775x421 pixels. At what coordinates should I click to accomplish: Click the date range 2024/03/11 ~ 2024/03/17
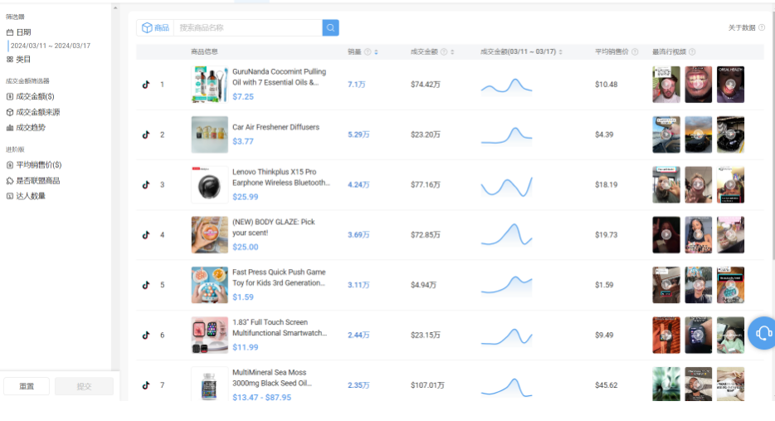[51, 46]
